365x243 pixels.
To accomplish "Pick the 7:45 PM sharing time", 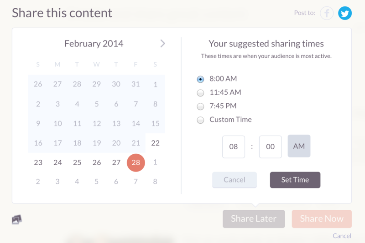I will pyautogui.click(x=200, y=106).
